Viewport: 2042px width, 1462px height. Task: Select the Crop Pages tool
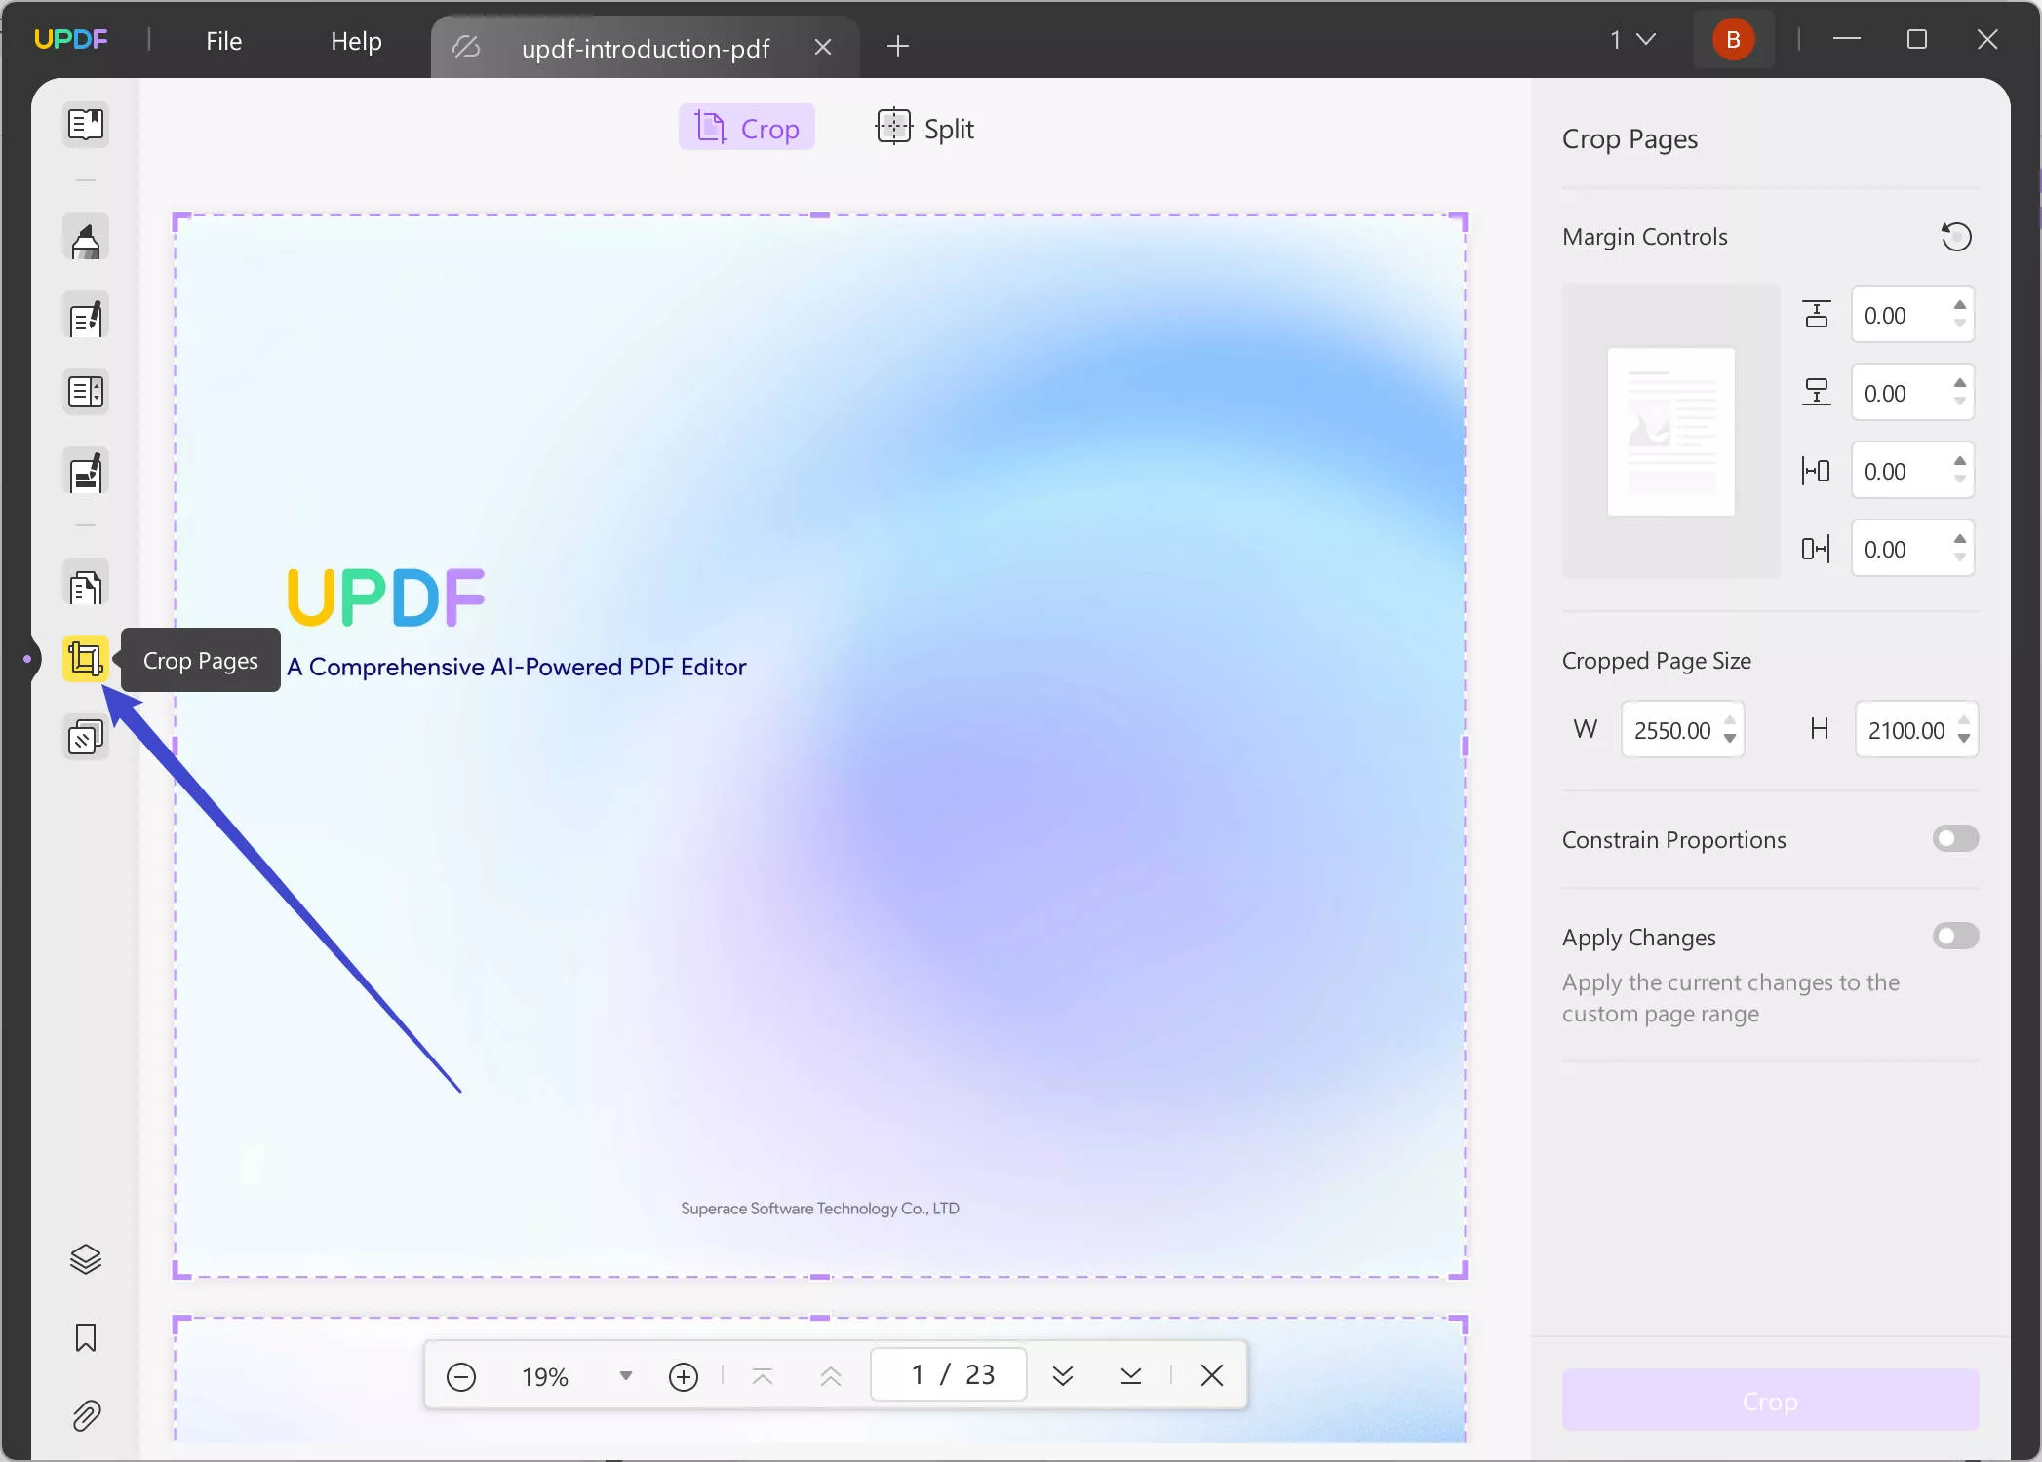coord(87,662)
